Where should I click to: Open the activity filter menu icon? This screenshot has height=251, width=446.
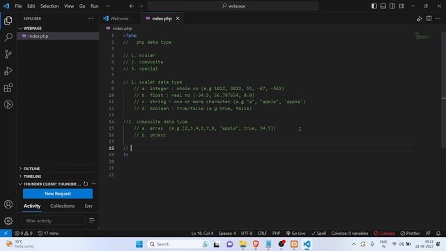[92, 220]
